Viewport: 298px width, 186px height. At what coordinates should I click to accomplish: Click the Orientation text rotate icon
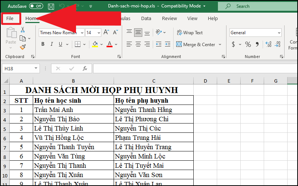(159, 32)
